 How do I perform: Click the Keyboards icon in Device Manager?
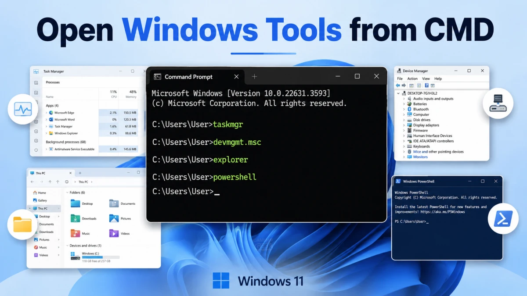tap(409, 146)
